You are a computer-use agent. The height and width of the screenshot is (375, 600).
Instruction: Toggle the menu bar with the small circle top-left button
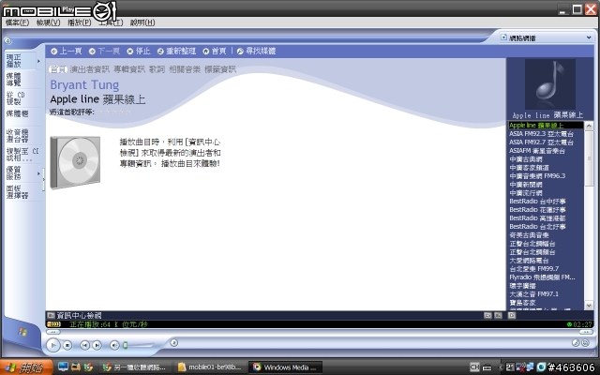coord(8,41)
